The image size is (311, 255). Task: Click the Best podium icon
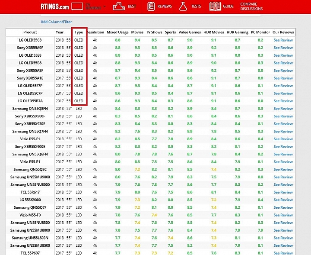(119, 6)
